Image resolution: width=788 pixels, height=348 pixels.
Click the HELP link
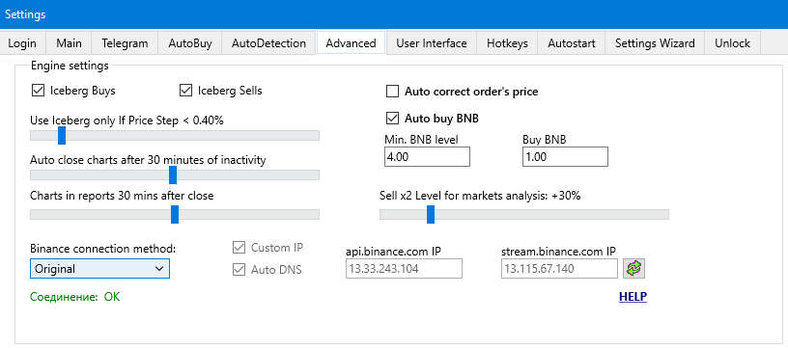click(x=633, y=297)
